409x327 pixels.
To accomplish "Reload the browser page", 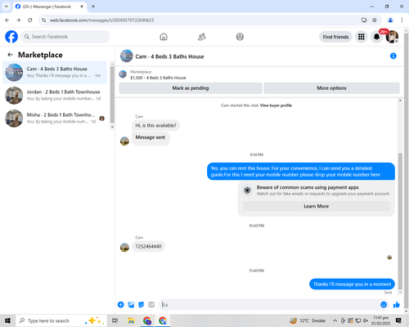I will 30,20.
